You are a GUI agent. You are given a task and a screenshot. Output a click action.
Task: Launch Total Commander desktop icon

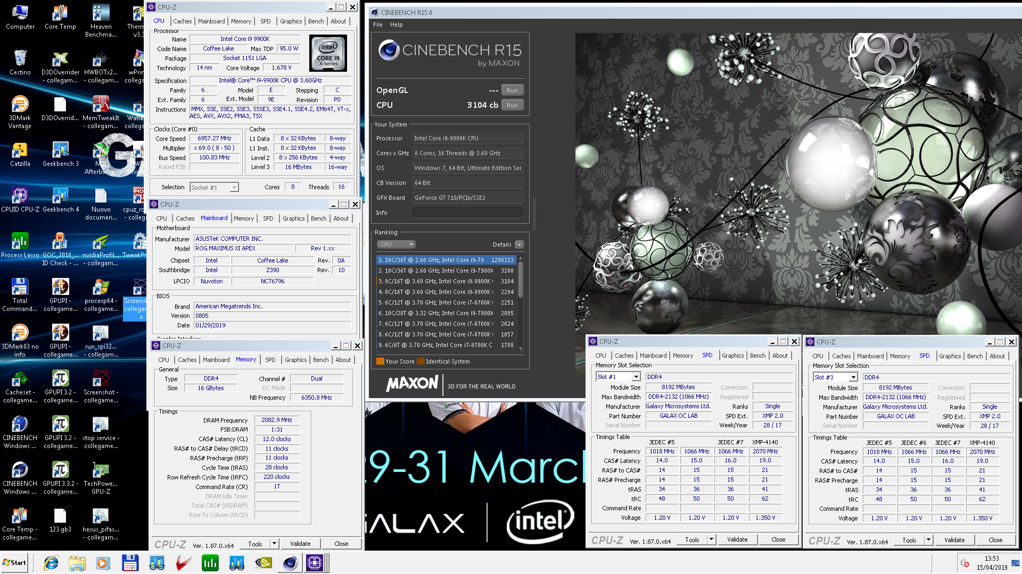(20, 296)
